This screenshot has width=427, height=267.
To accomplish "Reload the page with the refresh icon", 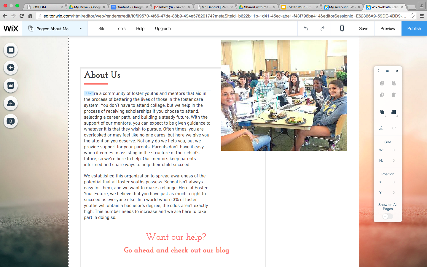I will [x=22, y=16].
